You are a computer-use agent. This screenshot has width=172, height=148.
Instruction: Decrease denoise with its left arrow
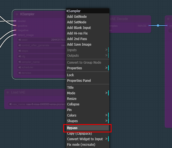(x=19, y=73)
